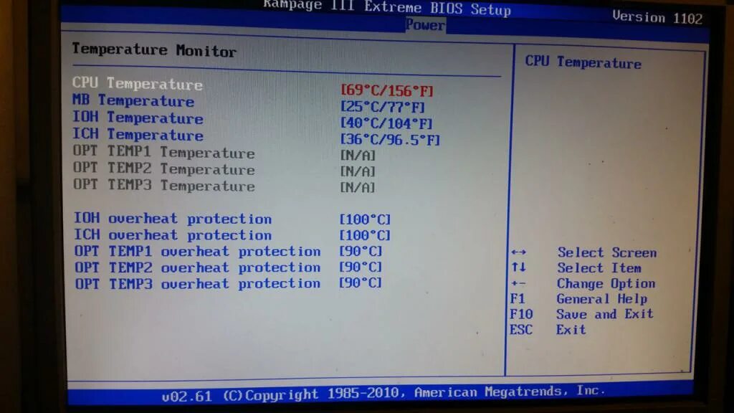Select OPT TEMP2 overheat protection option
The height and width of the screenshot is (413, 734).
(198, 267)
